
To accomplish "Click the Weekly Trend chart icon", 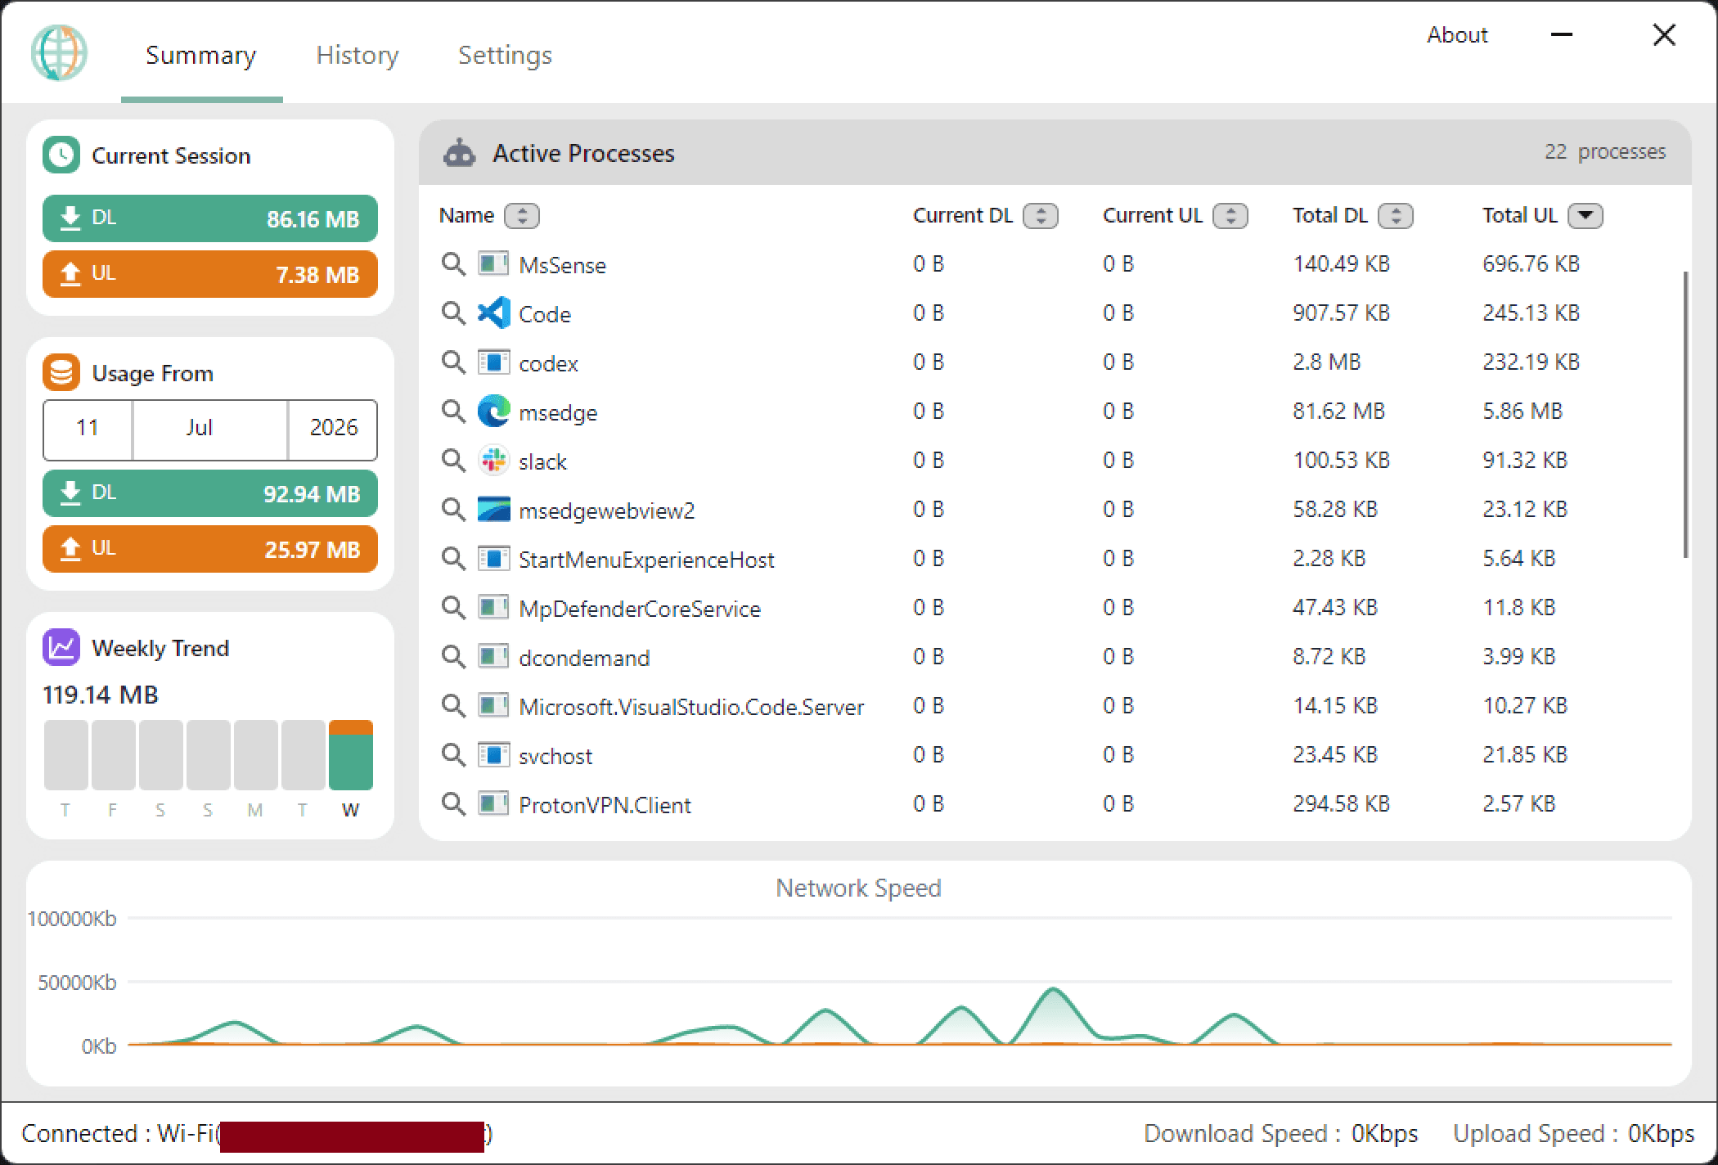I will pyautogui.click(x=61, y=647).
